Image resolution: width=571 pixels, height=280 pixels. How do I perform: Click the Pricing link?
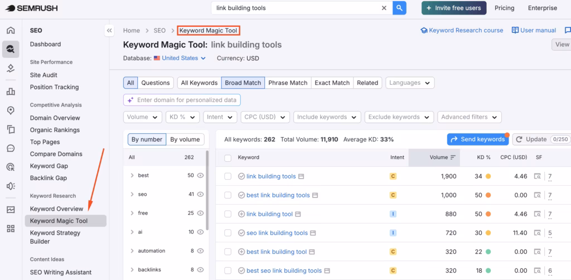click(x=504, y=8)
